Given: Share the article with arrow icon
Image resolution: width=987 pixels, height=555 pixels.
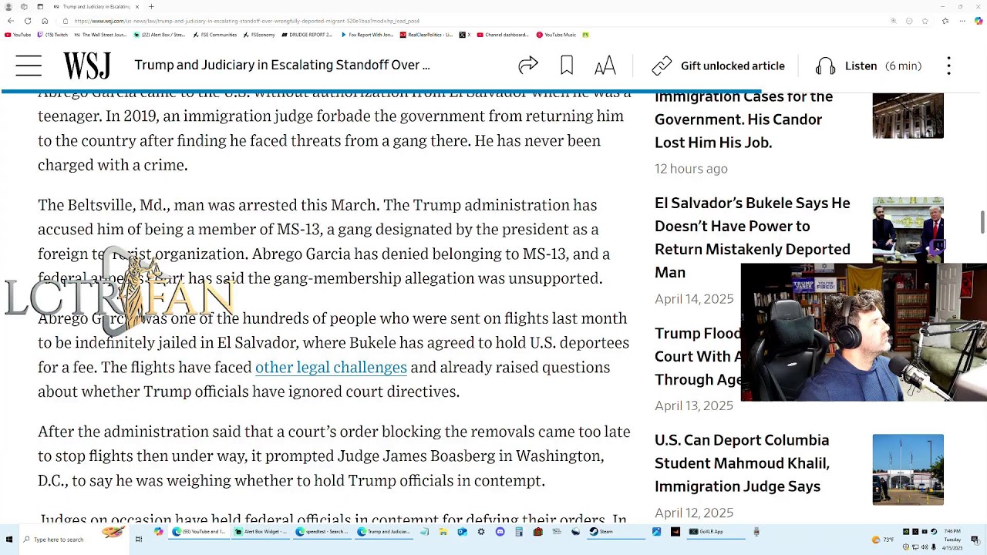Looking at the screenshot, I should tap(528, 66).
